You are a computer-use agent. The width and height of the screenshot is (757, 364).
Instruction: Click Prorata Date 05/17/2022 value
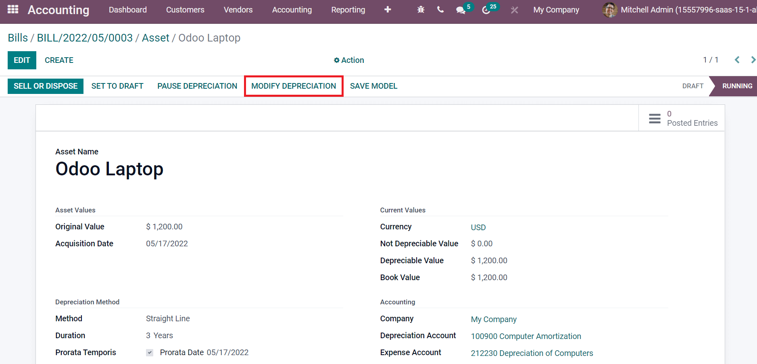pos(227,353)
